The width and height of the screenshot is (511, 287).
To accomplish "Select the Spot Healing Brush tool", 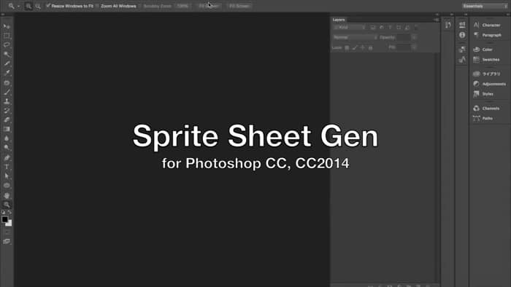I will 7,83.
